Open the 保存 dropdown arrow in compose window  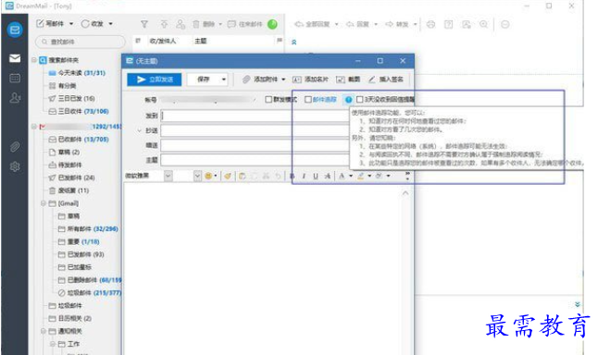pos(224,80)
